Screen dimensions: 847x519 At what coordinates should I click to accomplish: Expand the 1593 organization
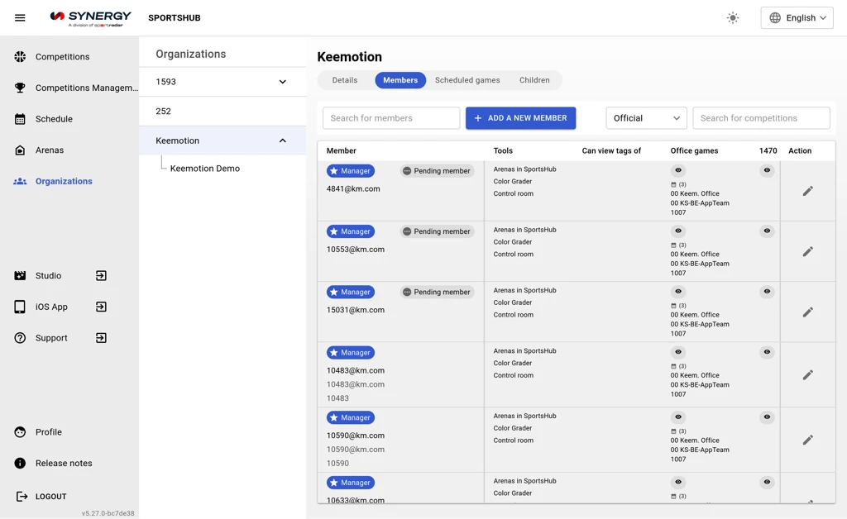pos(282,82)
